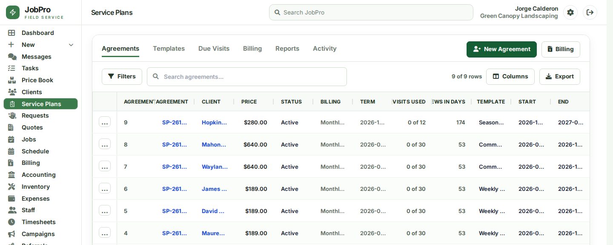Click the Accounting bank icon
This screenshot has width=613, height=245.
[12, 175]
